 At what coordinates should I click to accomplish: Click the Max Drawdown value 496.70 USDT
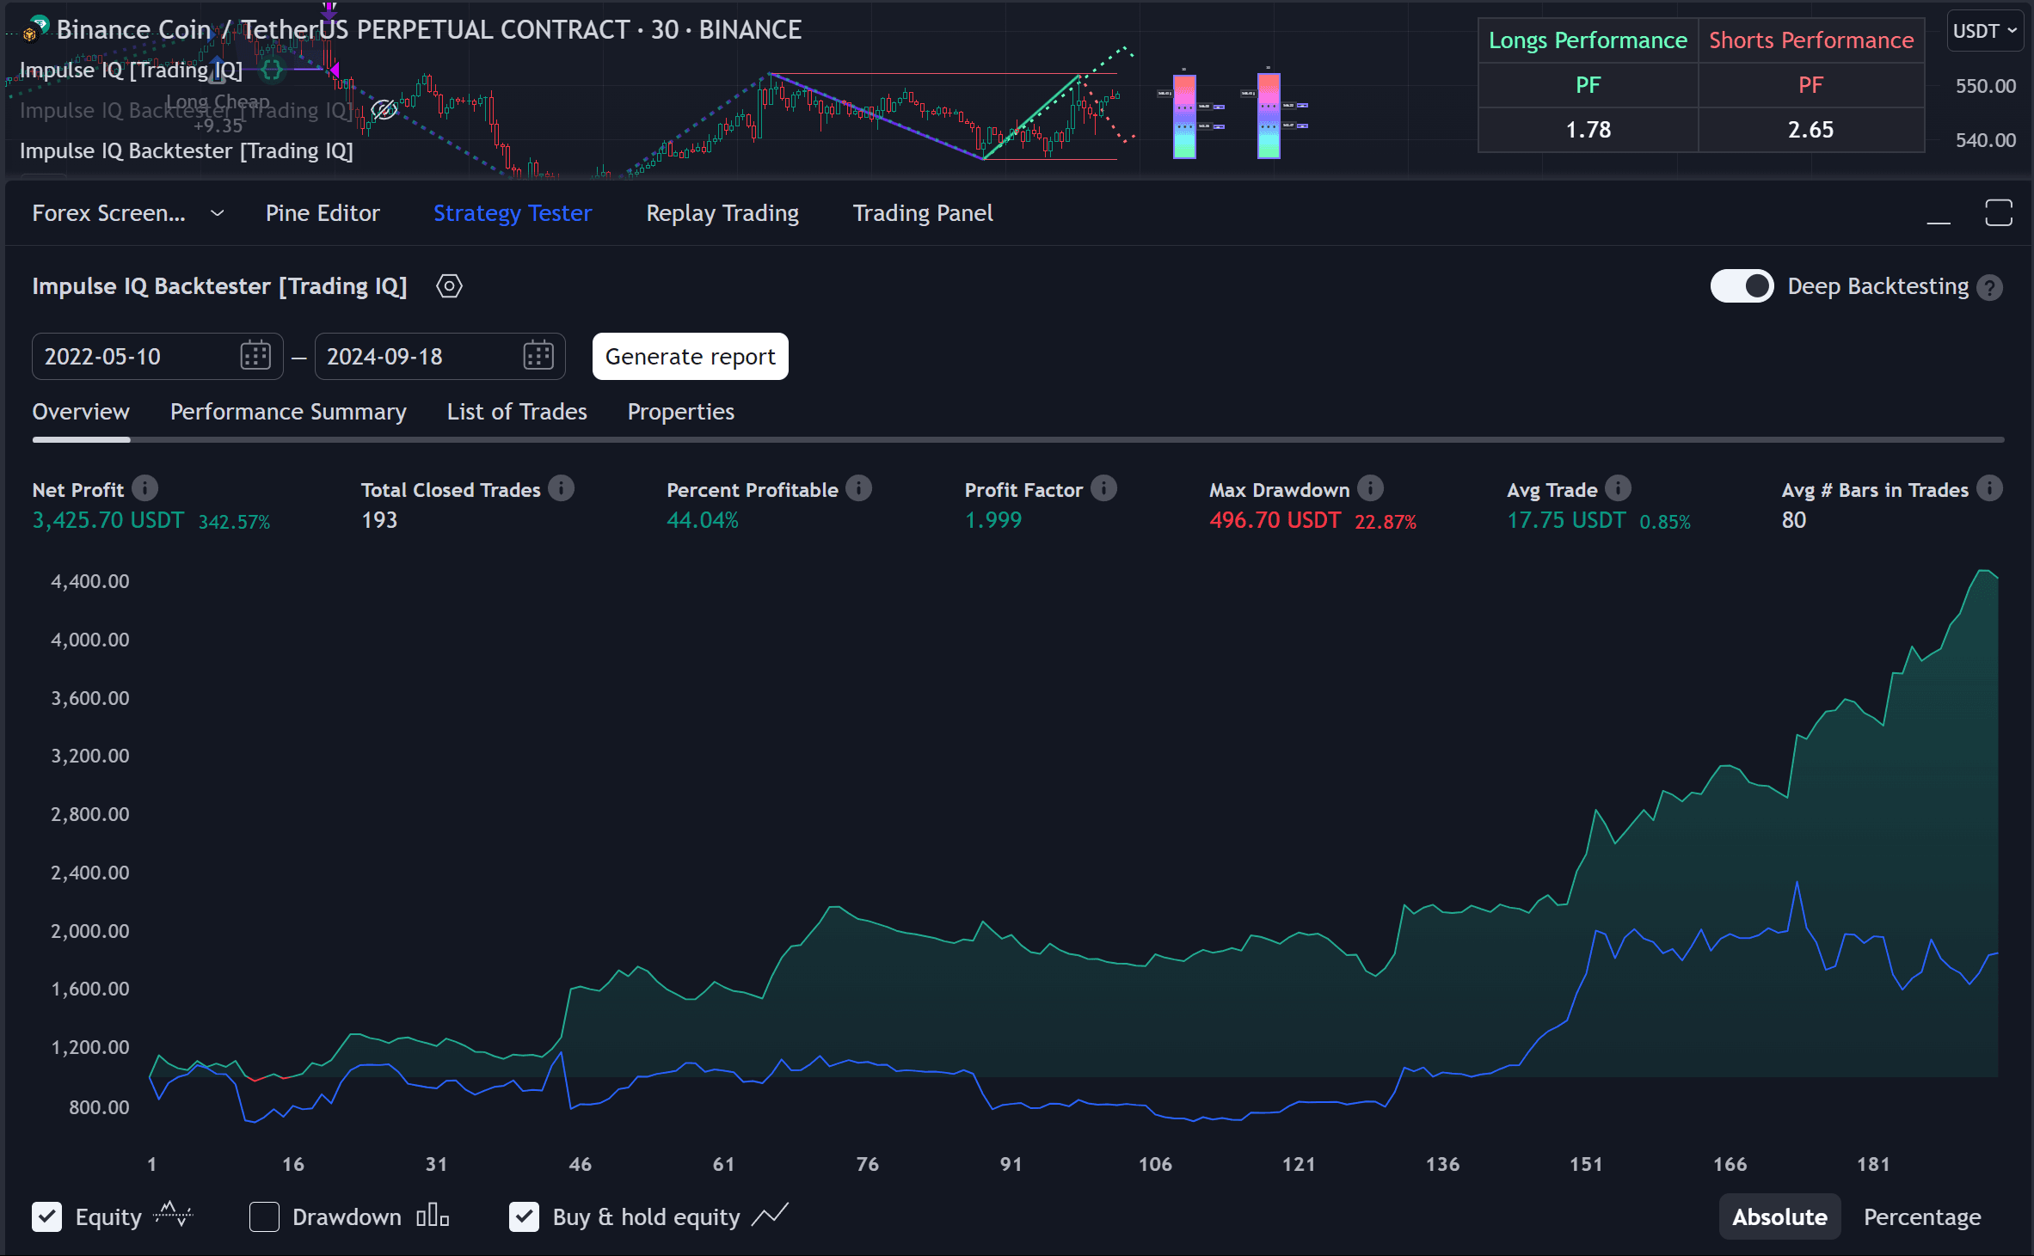click(1275, 520)
